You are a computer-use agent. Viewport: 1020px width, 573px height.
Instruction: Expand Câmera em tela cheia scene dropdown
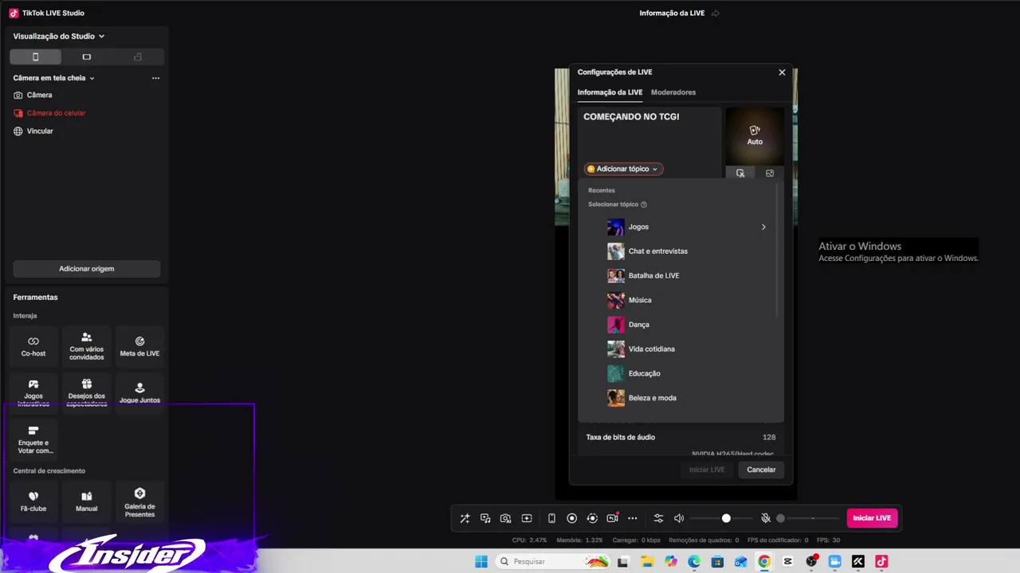click(92, 78)
